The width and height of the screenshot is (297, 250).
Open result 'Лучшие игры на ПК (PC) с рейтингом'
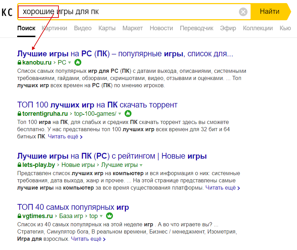[x=112, y=156]
